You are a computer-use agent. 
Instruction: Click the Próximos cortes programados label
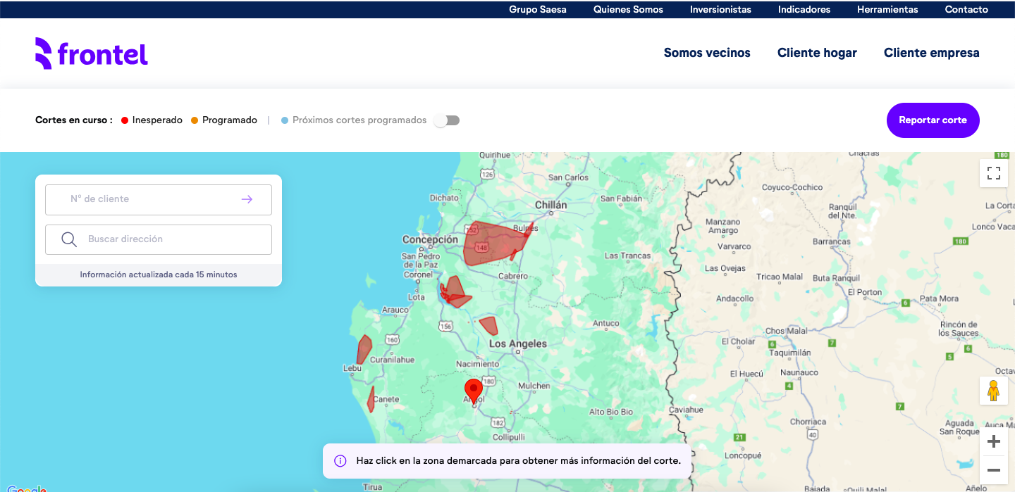click(x=359, y=120)
